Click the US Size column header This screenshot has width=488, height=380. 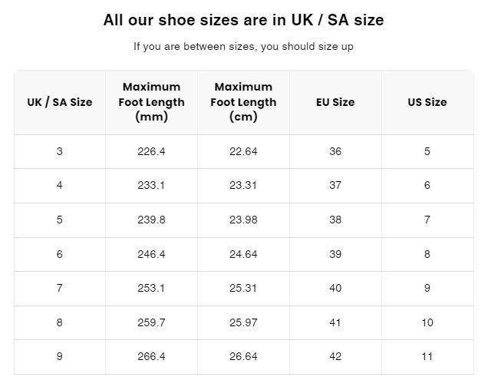coord(427,102)
